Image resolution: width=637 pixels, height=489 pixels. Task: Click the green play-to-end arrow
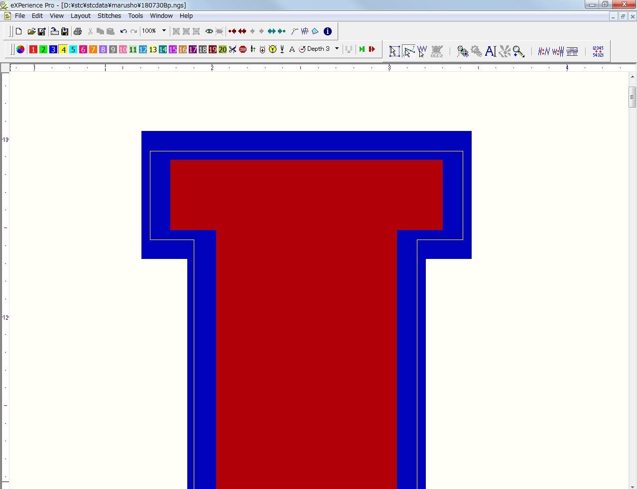coord(362,49)
